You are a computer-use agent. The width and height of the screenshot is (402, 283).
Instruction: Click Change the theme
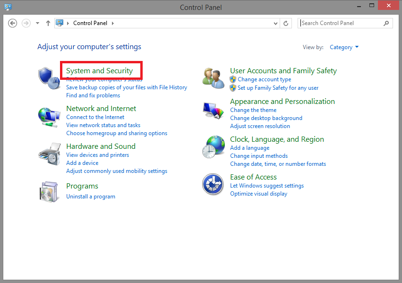click(253, 110)
